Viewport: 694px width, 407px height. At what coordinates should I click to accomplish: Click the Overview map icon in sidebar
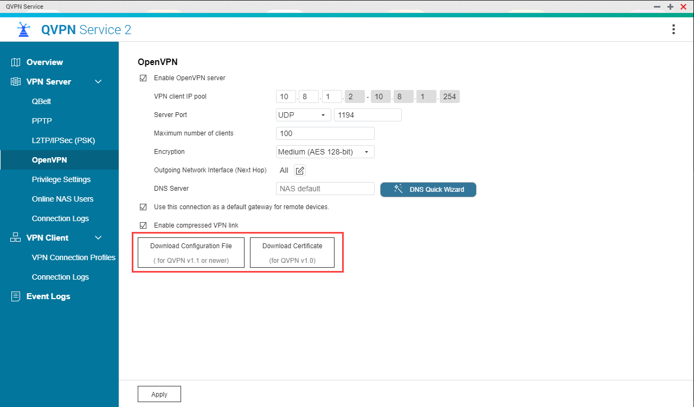[x=16, y=62]
